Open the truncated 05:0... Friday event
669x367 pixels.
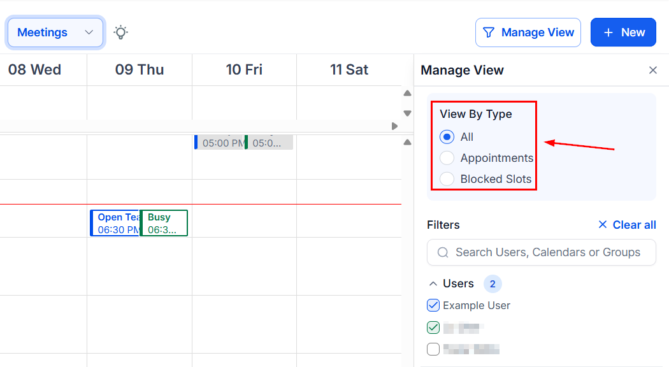point(269,142)
